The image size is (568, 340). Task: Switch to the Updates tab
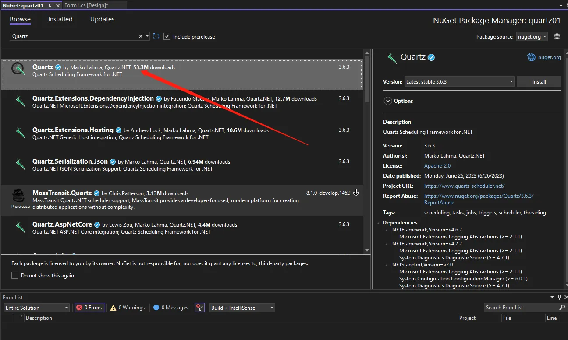[x=102, y=19]
